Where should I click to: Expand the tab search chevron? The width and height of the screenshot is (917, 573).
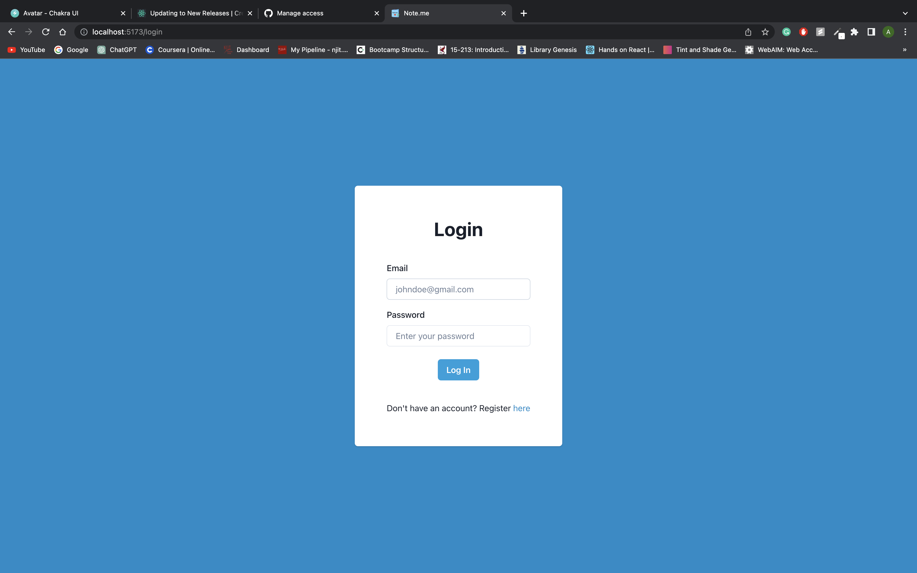tap(905, 13)
